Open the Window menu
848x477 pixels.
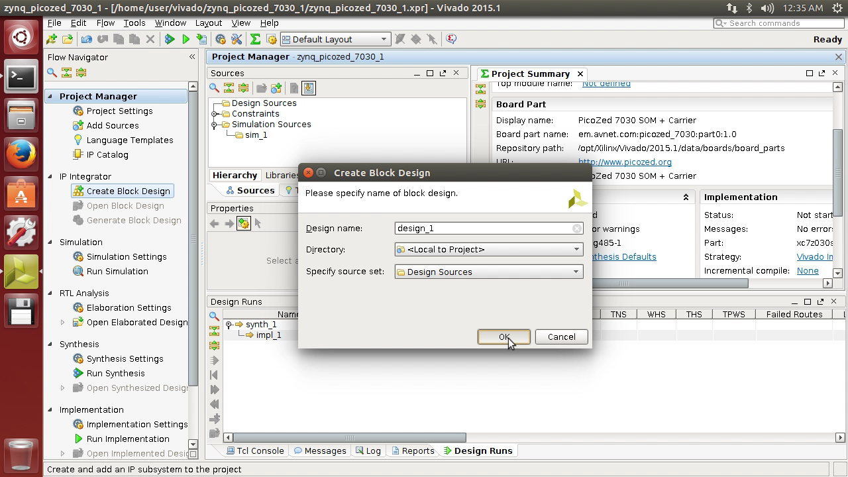tap(170, 23)
